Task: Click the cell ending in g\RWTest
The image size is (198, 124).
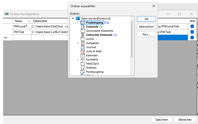Action: [173, 32]
